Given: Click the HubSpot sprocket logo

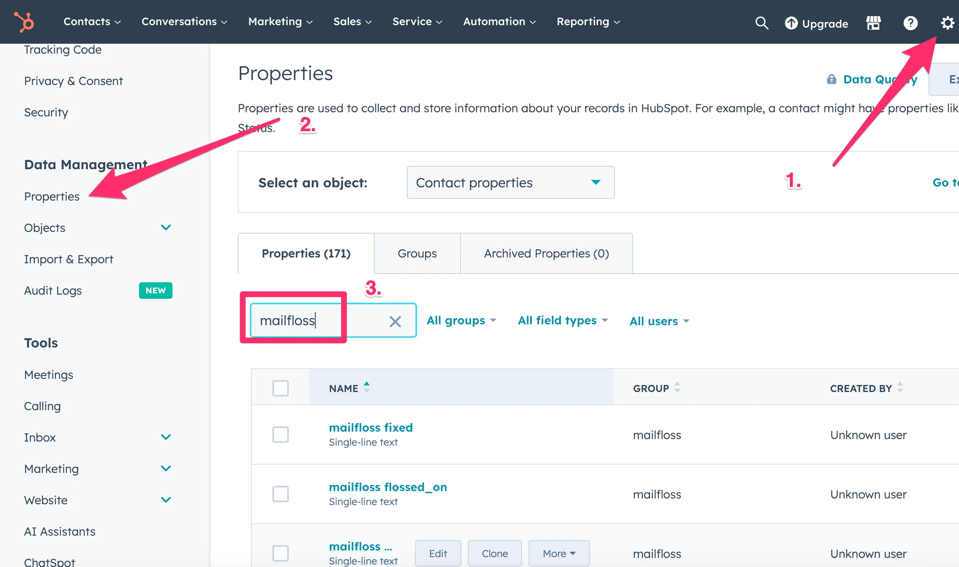Looking at the screenshot, I should point(24,21).
